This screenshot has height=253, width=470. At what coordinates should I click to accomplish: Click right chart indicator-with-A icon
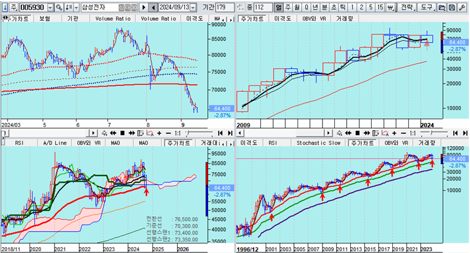coord(385,133)
